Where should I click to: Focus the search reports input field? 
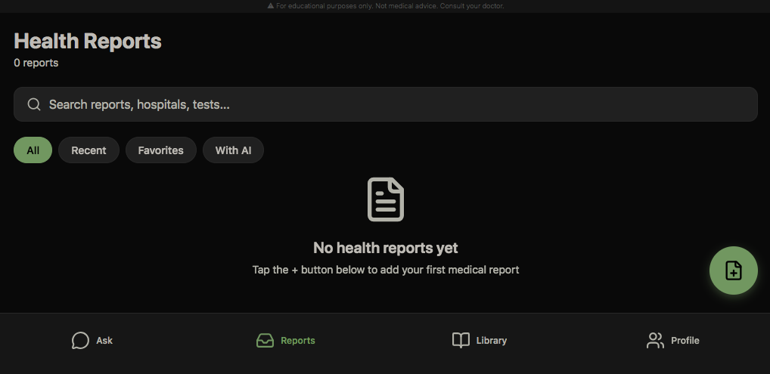pyautogui.click(x=393, y=104)
